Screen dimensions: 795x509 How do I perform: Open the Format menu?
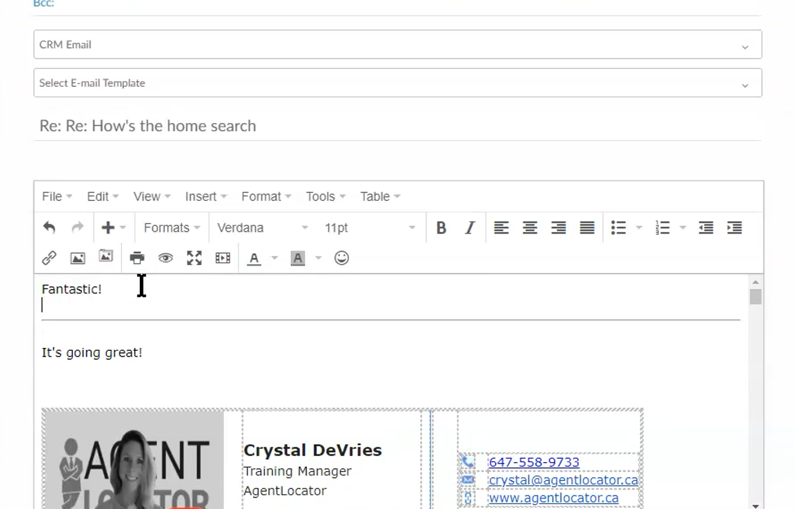point(266,196)
